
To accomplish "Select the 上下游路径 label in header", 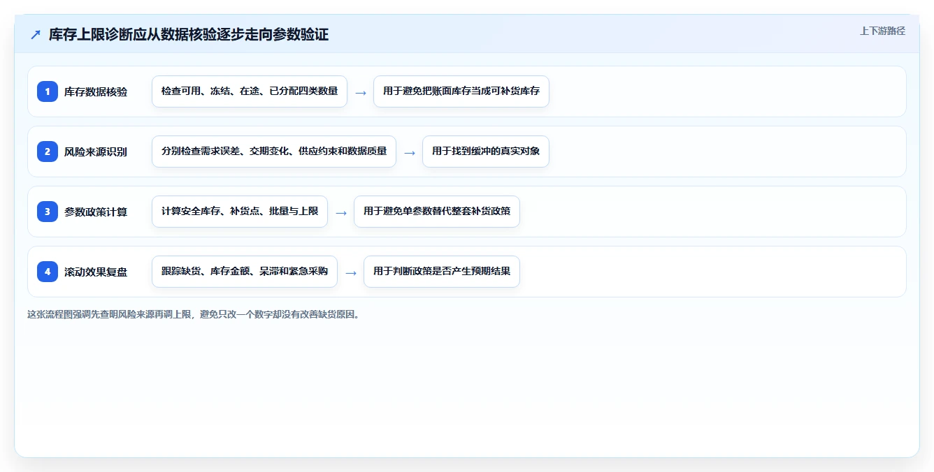I will [882, 31].
